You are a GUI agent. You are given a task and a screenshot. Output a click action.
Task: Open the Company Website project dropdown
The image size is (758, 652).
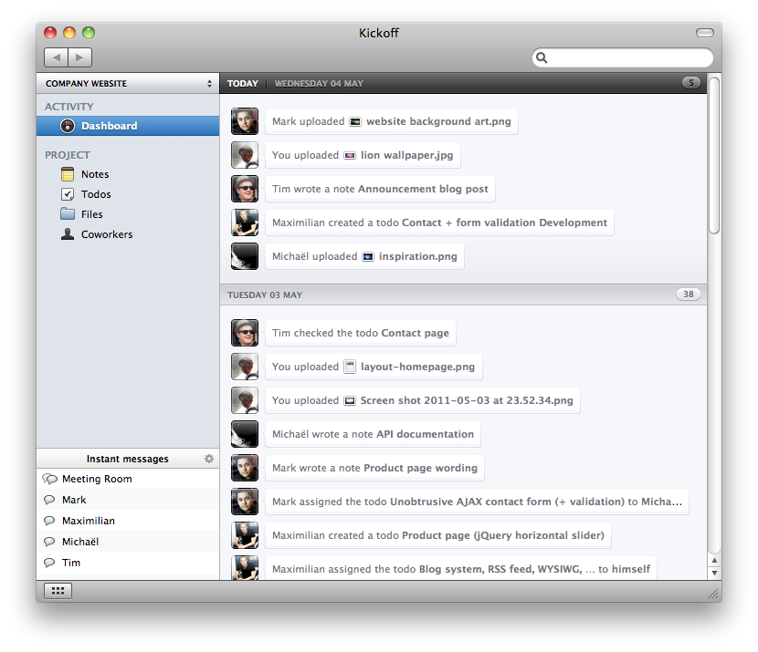[128, 84]
